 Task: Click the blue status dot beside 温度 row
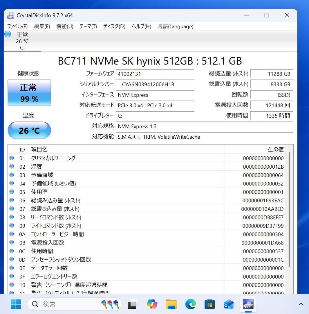pos(11,167)
